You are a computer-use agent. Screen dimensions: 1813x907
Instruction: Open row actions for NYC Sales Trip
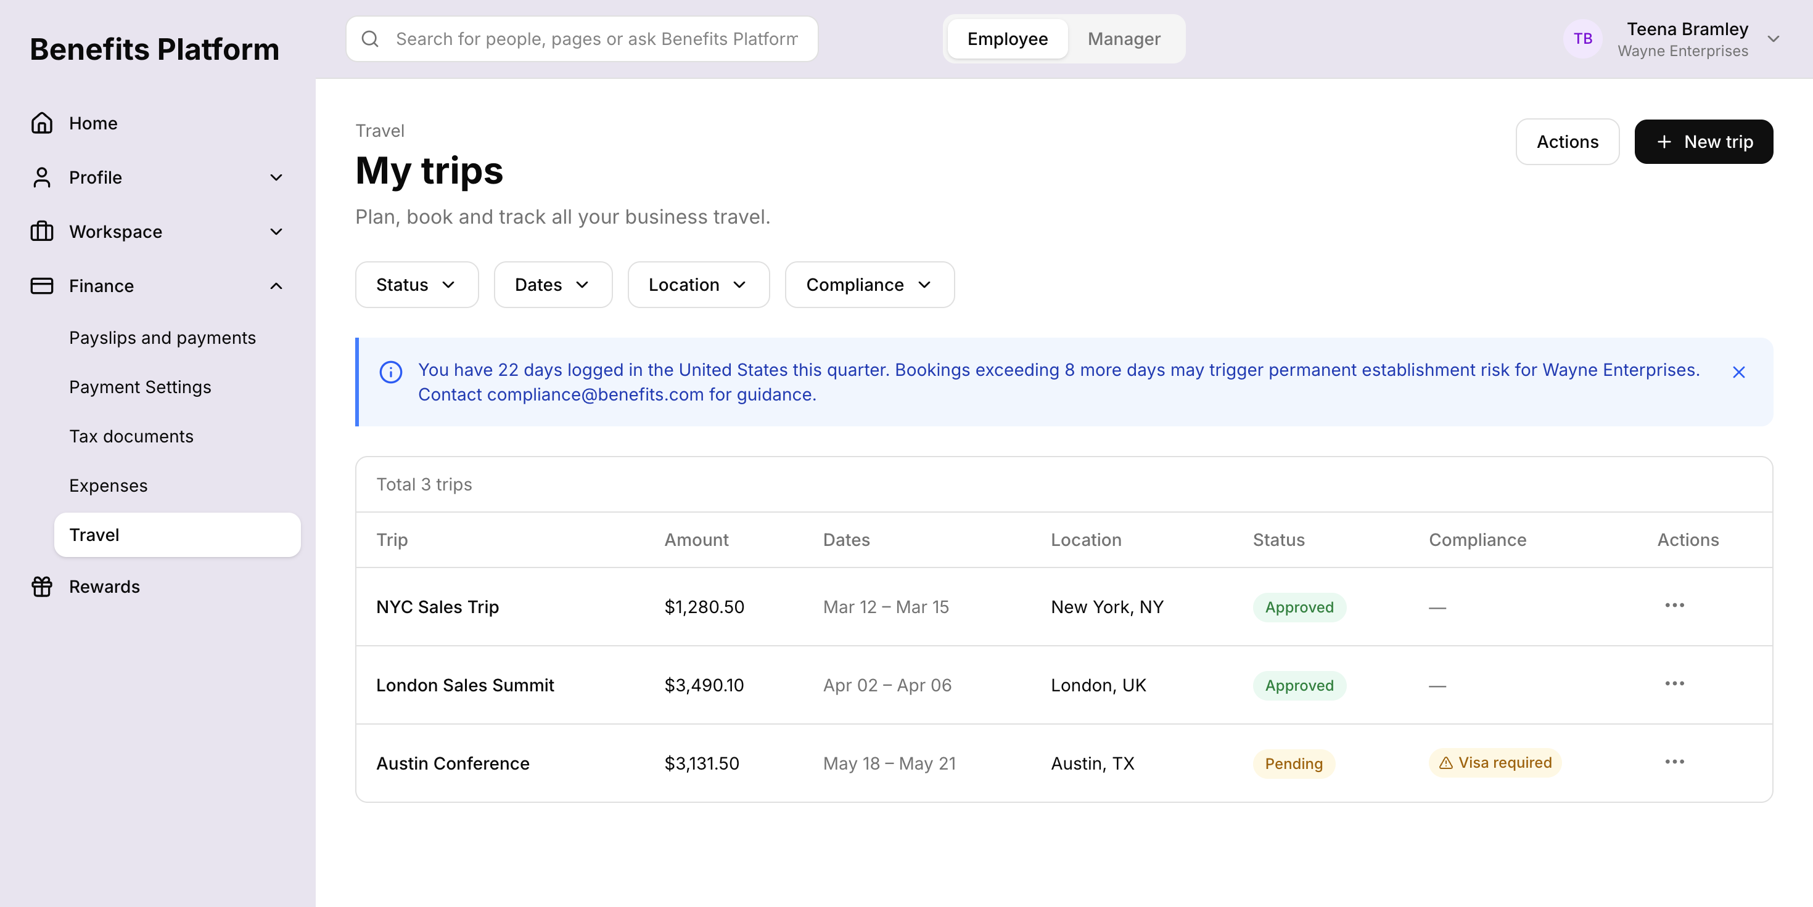click(x=1674, y=605)
